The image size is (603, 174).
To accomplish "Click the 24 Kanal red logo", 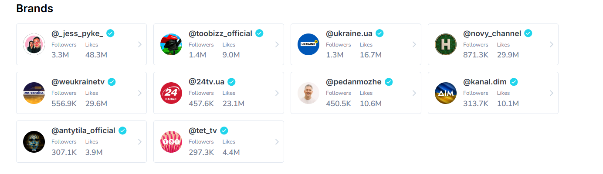I will click(171, 93).
